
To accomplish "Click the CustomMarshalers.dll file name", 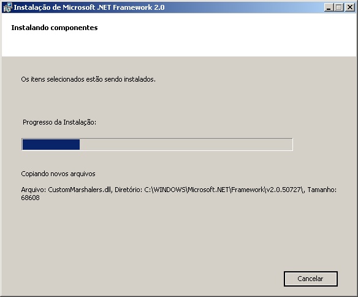I will 80,190.
